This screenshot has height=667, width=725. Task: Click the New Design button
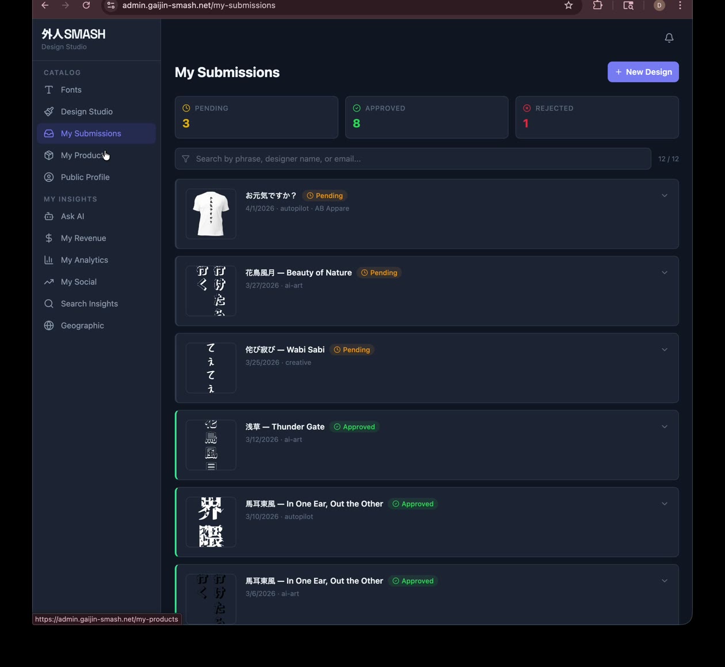pyautogui.click(x=643, y=72)
